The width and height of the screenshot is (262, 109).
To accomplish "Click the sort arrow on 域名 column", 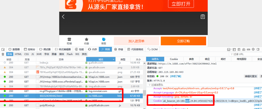I will coord(114,59).
